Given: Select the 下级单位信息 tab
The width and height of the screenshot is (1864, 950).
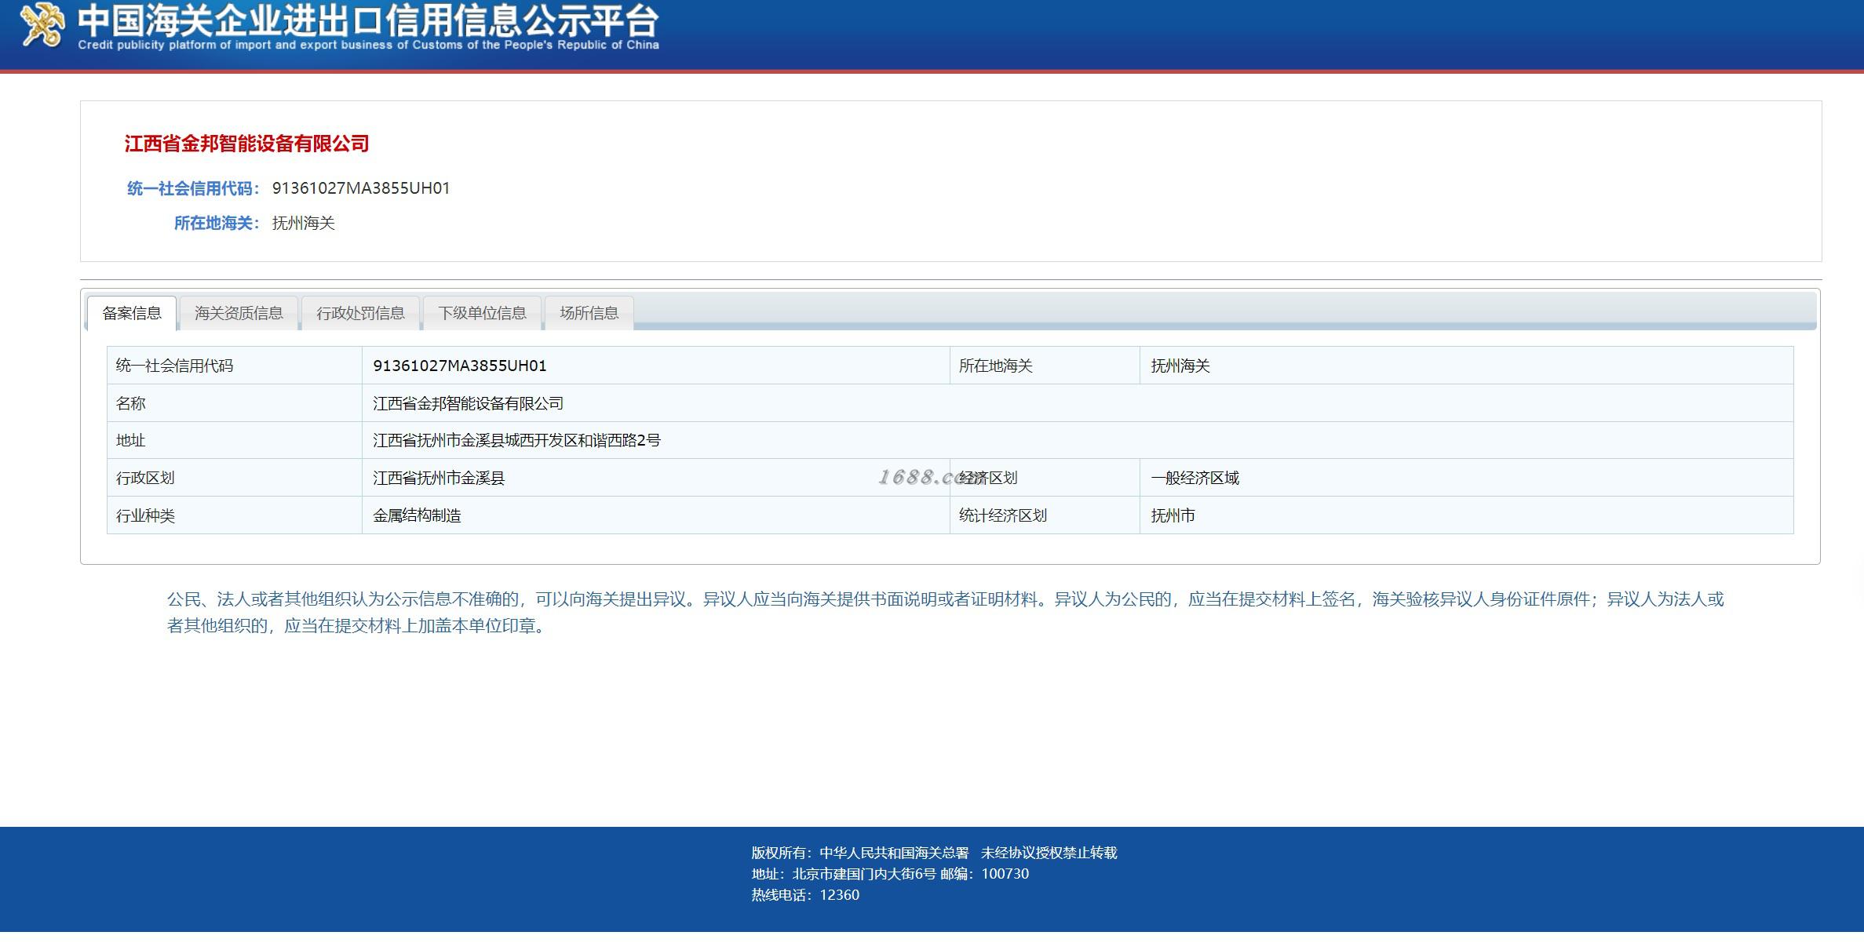Looking at the screenshot, I should (482, 314).
